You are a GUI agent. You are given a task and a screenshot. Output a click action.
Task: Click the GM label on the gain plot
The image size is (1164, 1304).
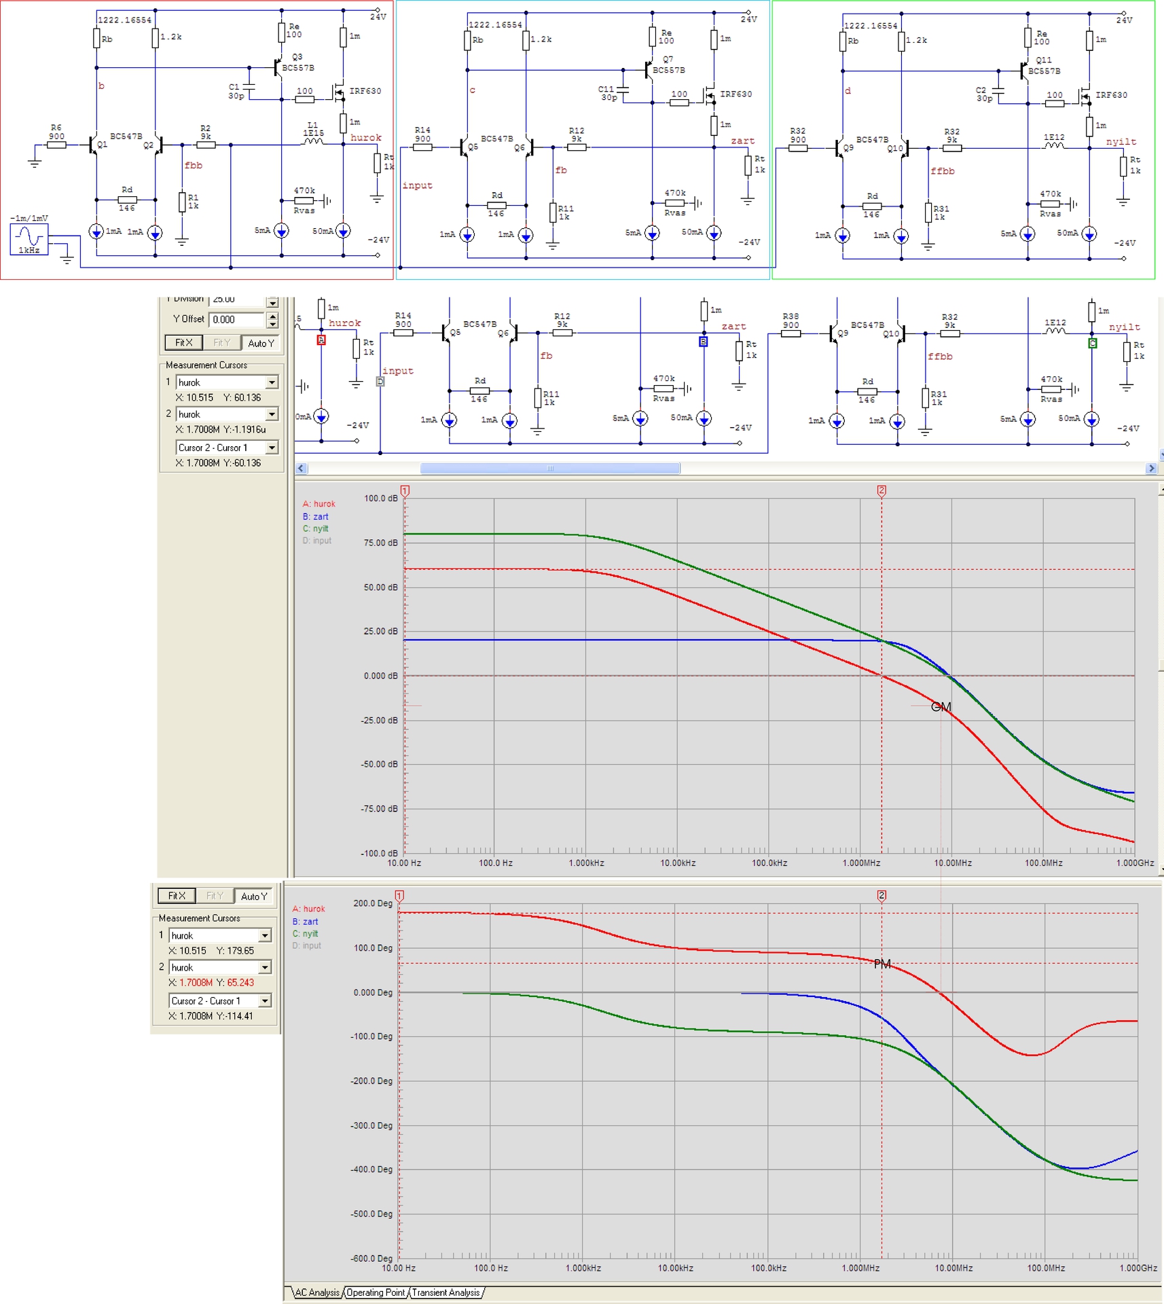tap(941, 707)
